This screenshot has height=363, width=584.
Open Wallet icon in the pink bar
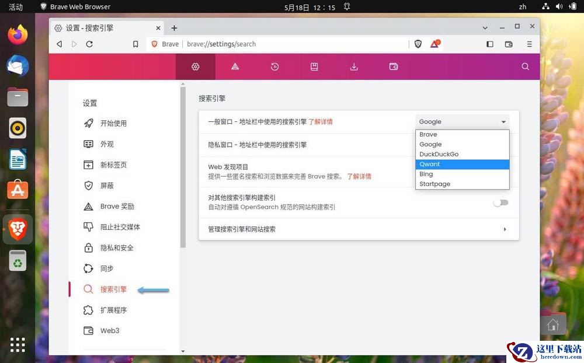tap(393, 67)
